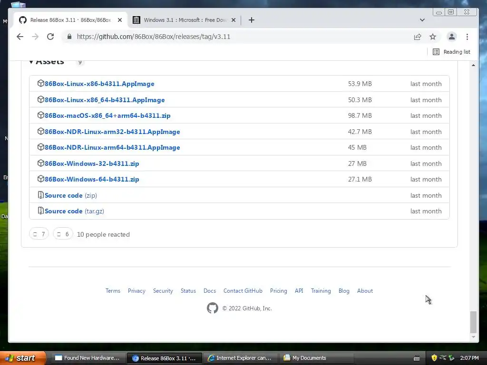Share this page via share icon

pyautogui.click(x=418, y=37)
